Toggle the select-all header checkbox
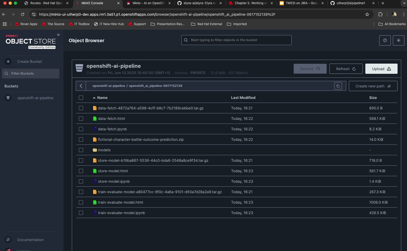The image size is (407, 251). 81,98
